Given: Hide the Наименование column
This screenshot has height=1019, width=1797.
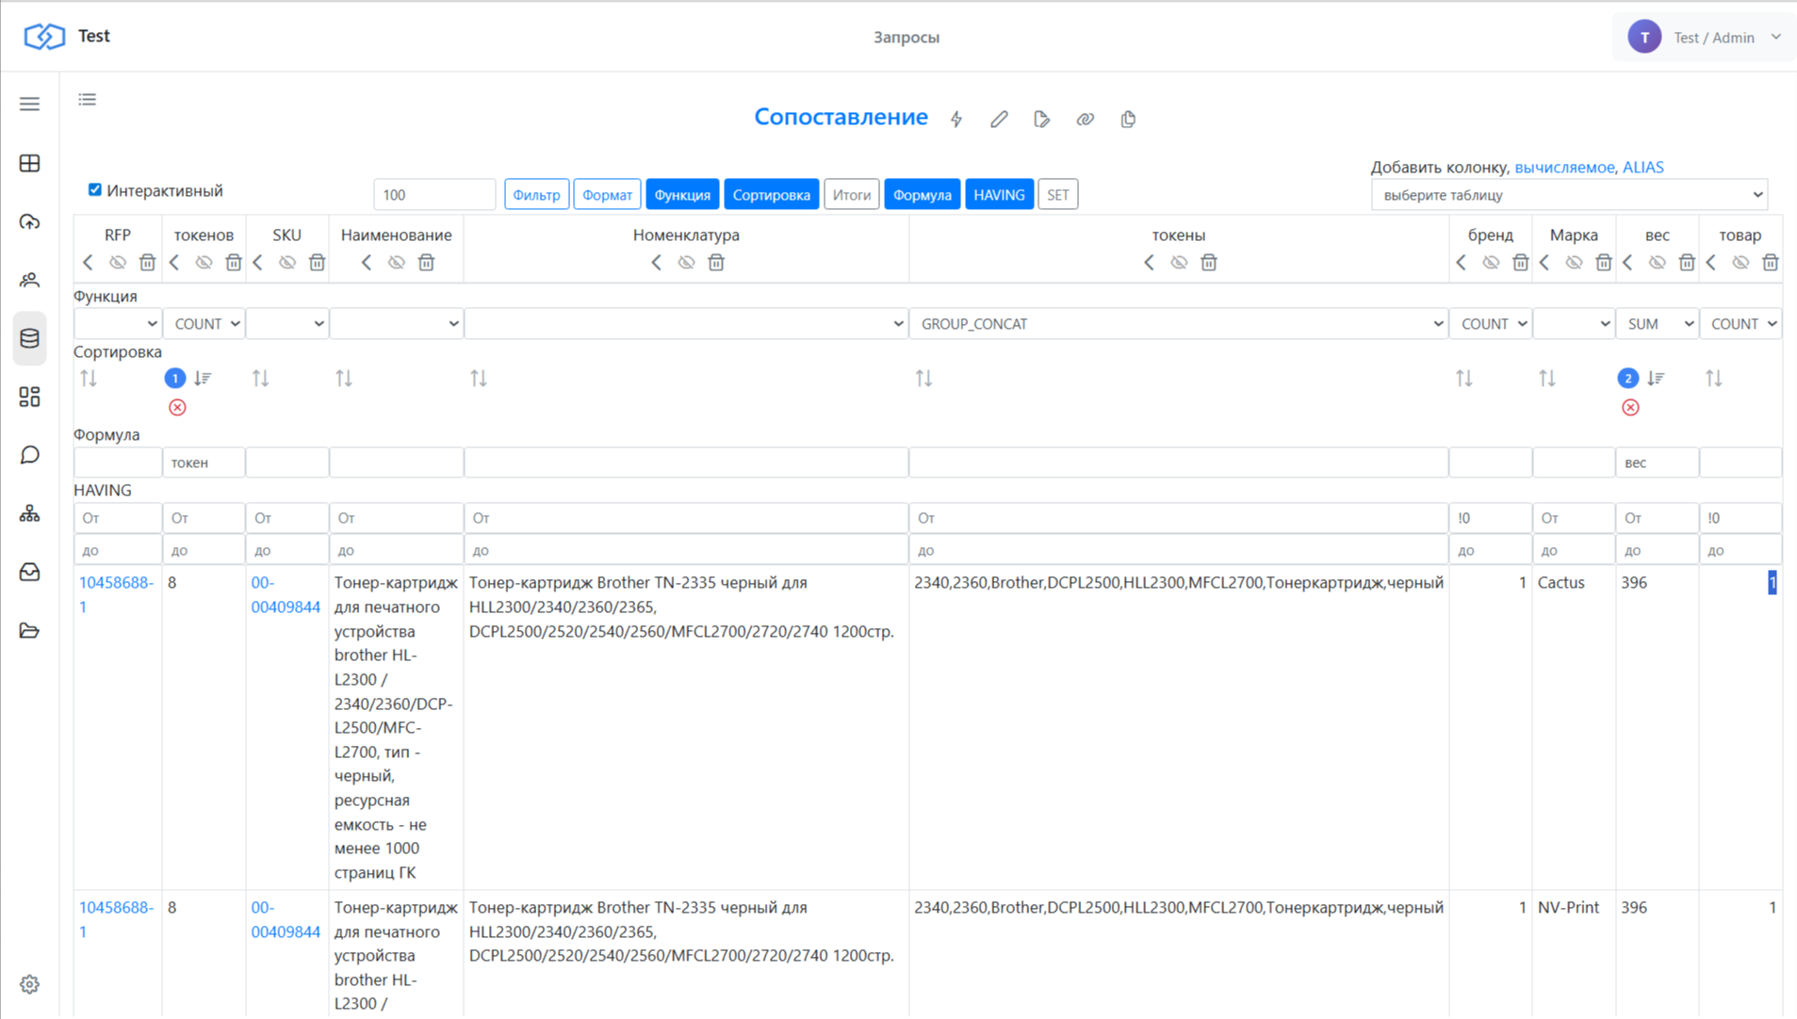Looking at the screenshot, I should (397, 263).
